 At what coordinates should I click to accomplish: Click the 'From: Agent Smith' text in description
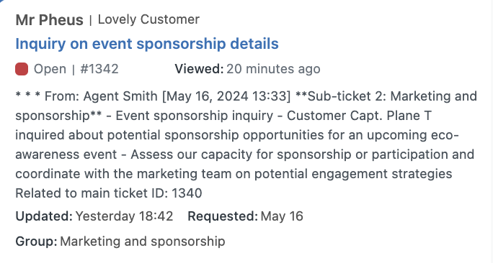pos(101,96)
